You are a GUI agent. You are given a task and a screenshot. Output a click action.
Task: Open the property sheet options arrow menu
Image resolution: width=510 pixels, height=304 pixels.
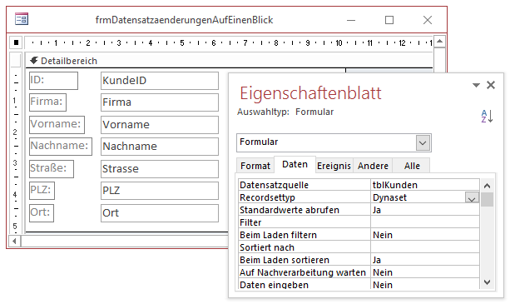coord(476,85)
